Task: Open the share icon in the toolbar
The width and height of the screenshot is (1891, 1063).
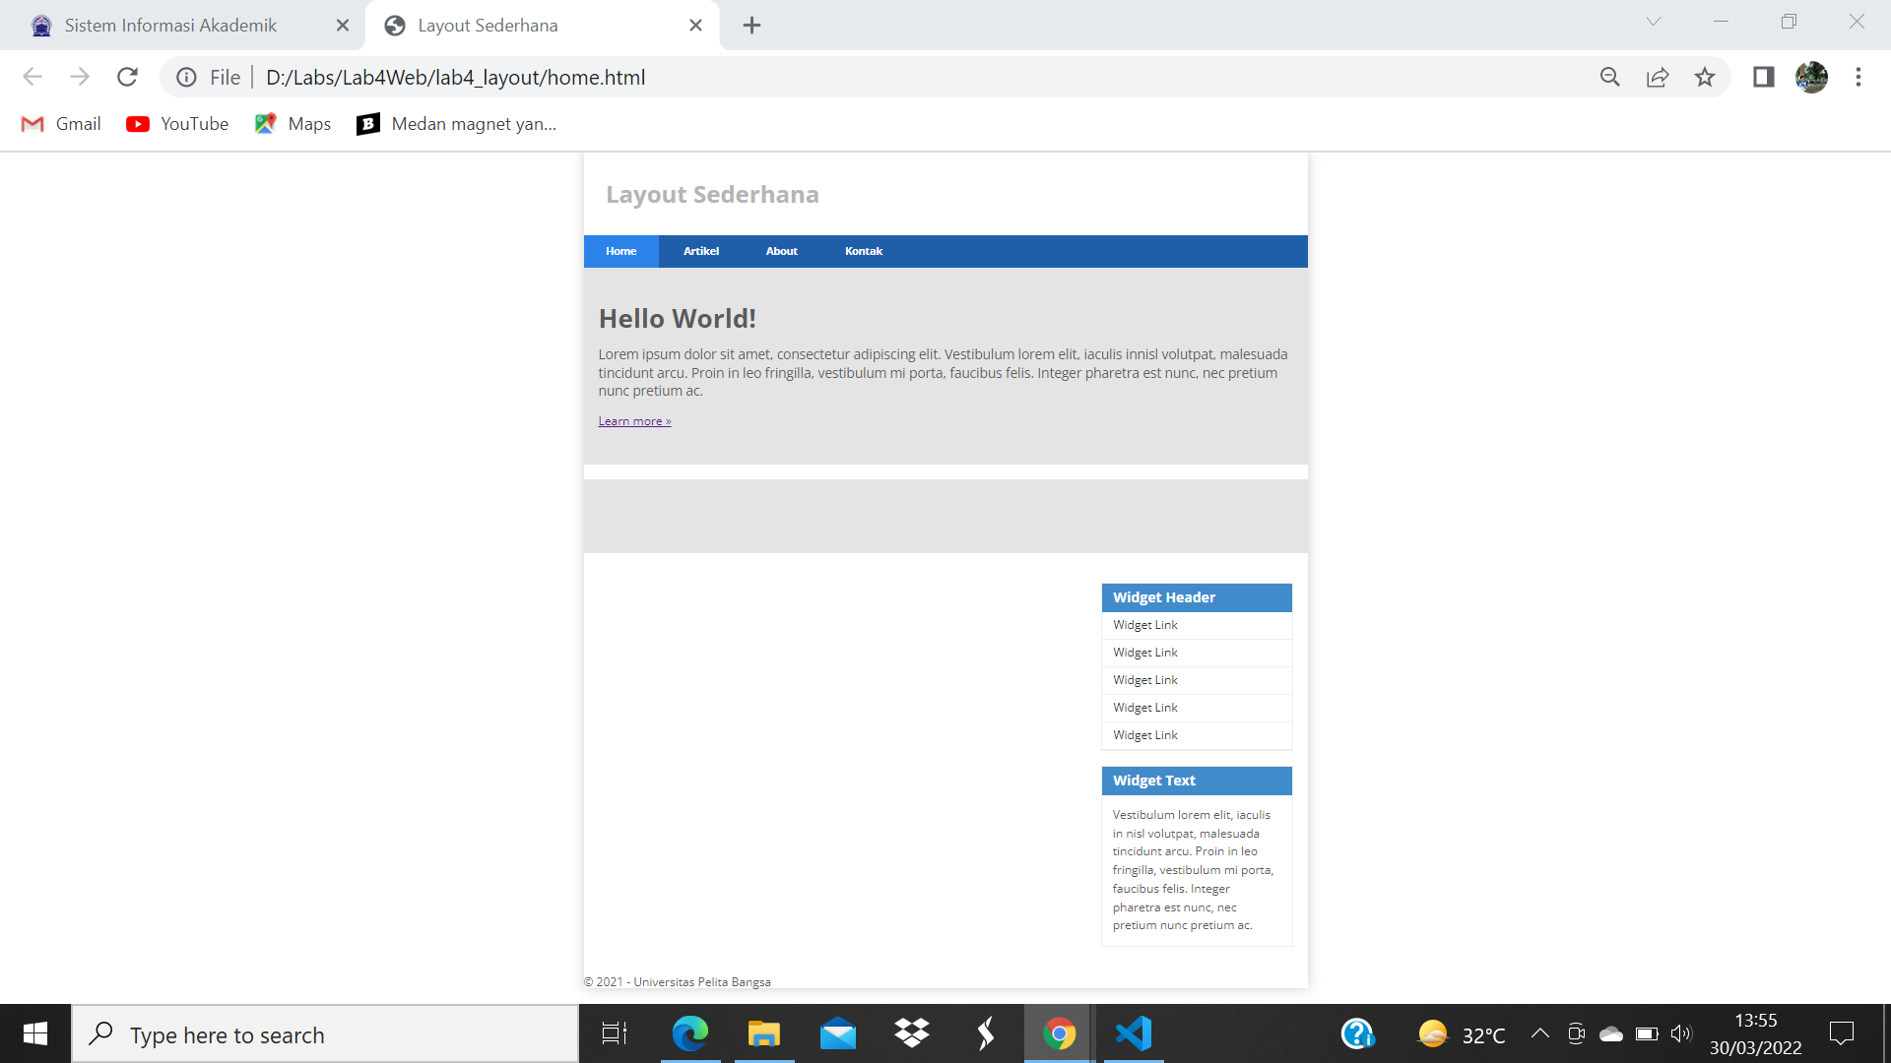Action: (1659, 77)
